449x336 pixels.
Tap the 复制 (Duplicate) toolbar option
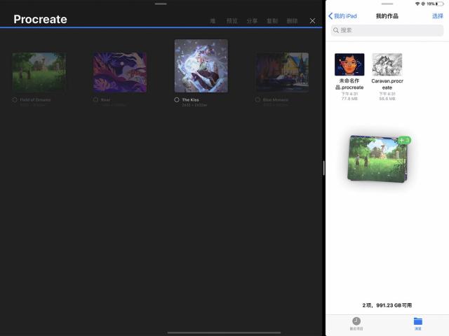[272, 20]
